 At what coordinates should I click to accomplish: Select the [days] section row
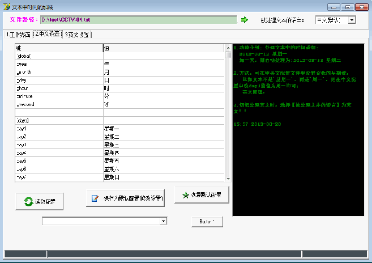tap(120, 121)
